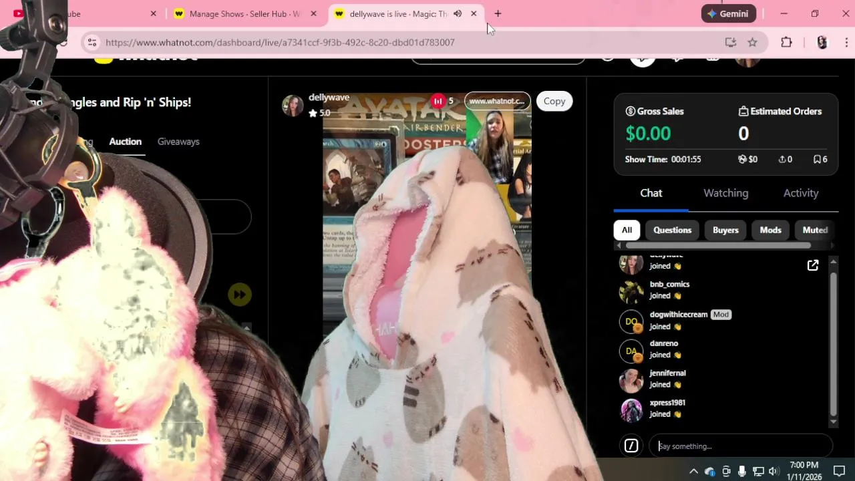Open a new browser tab
The height and width of the screenshot is (481, 855).
pyautogui.click(x=498, y=13)
